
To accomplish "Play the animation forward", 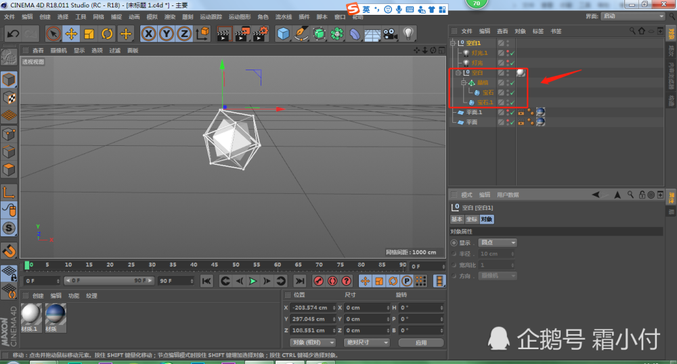I will pos(253,281).
